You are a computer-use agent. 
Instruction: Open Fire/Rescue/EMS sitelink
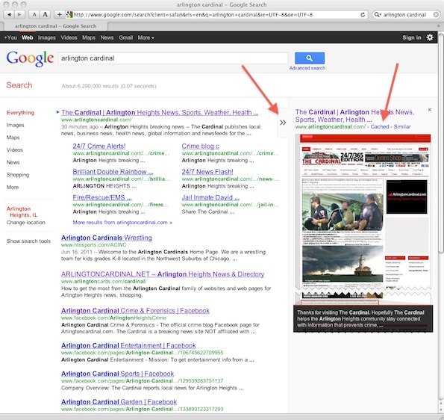click(x=102, y=197)
